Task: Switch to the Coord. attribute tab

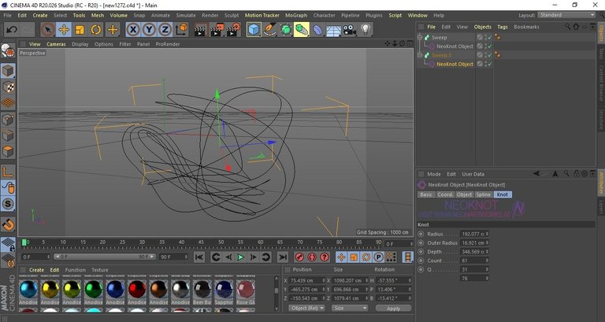Action: [x=445, y=194]
